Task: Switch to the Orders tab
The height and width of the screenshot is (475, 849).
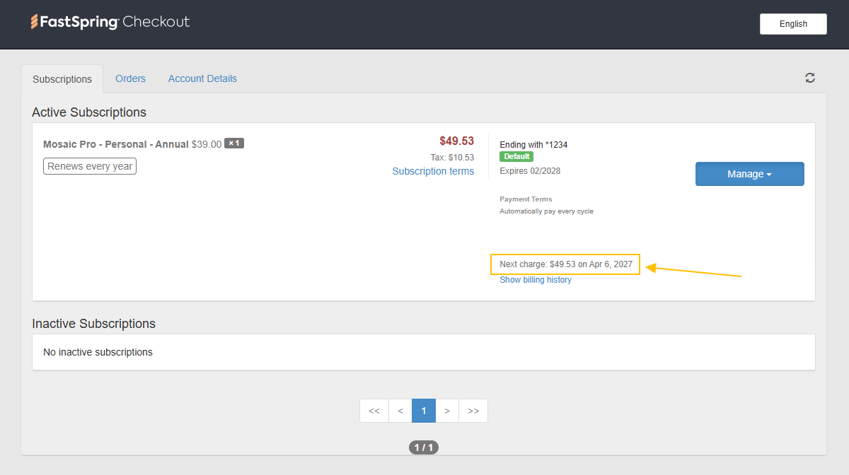Action: coord(130,78)
